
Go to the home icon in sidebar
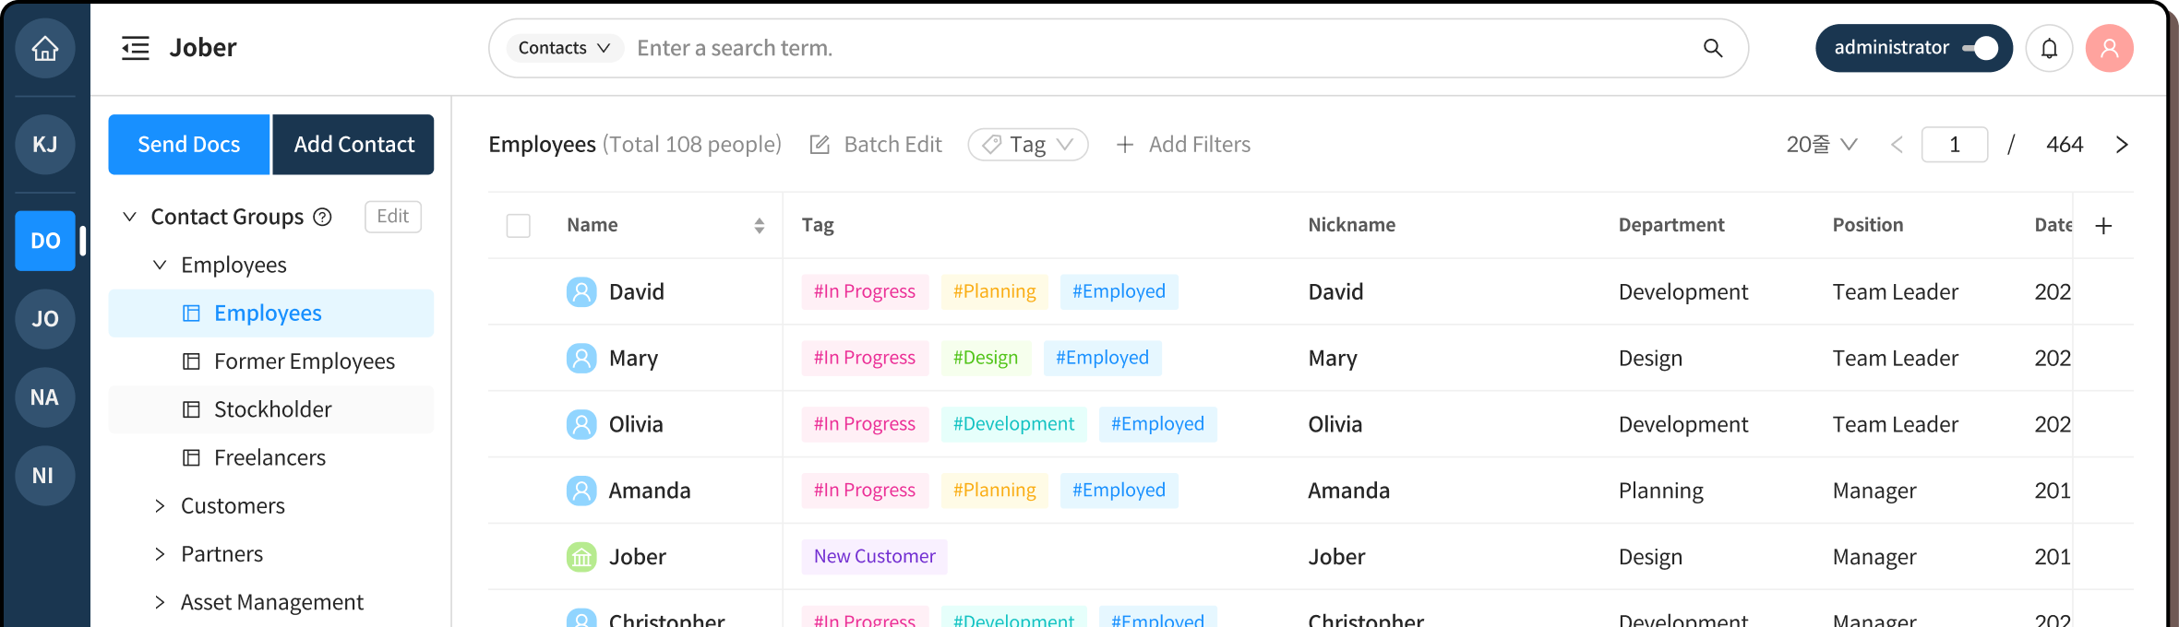coord(45,48)
